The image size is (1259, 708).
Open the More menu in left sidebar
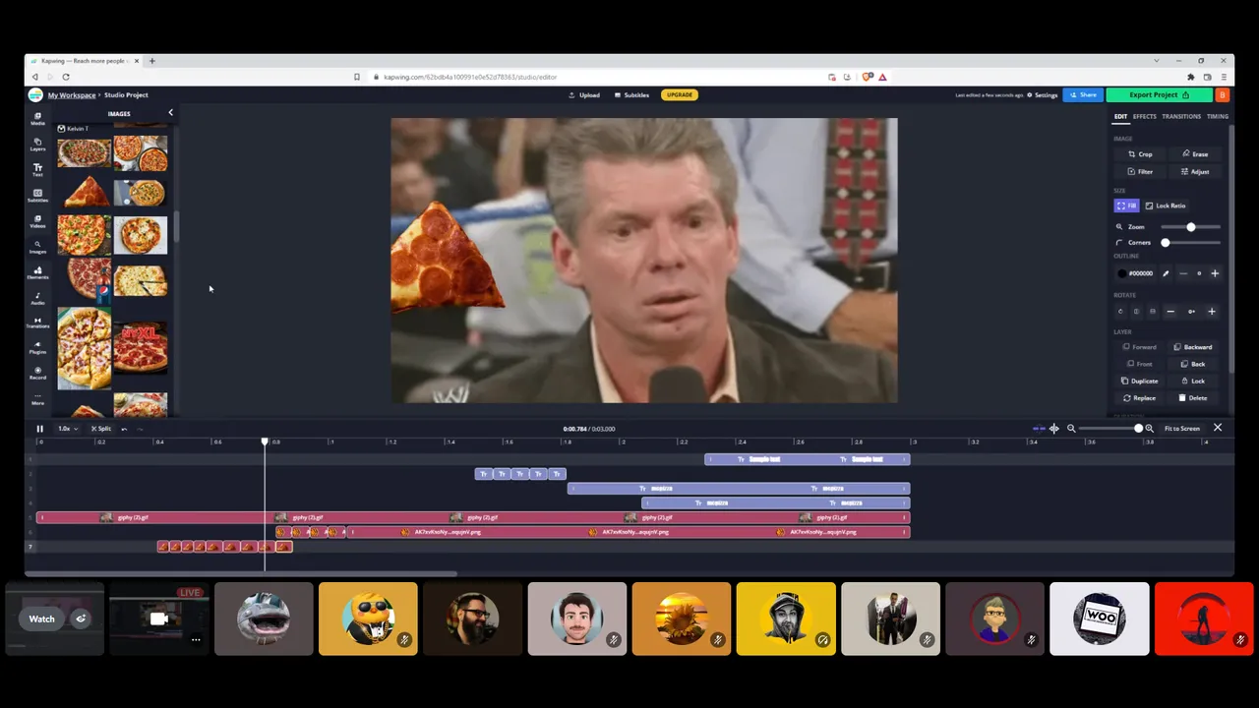[x=37, y=398]
